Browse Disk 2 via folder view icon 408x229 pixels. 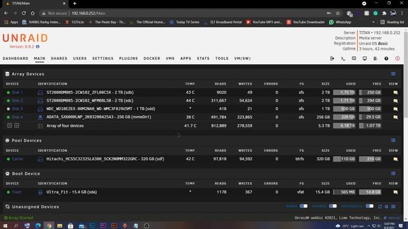pyautogui.click(x=395, y=101)
